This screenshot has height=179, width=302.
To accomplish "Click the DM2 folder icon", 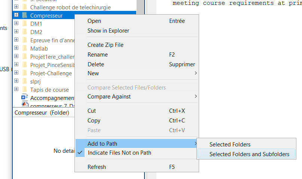I will tap(25, 32).
